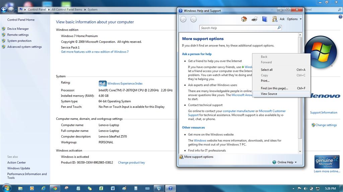Open the Options dropdown in Help
This screenshot has width=343, height=192.
(294, 19)
